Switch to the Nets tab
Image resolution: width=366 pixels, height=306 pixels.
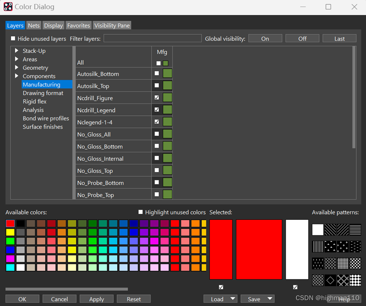[x=34, y=25]
